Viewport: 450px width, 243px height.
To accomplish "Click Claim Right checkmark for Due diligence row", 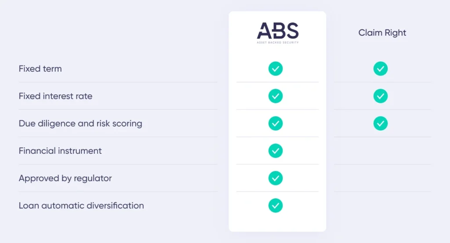I will point(381,123).
